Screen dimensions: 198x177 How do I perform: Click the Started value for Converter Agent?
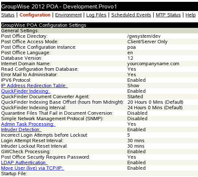tap(135, 97)
